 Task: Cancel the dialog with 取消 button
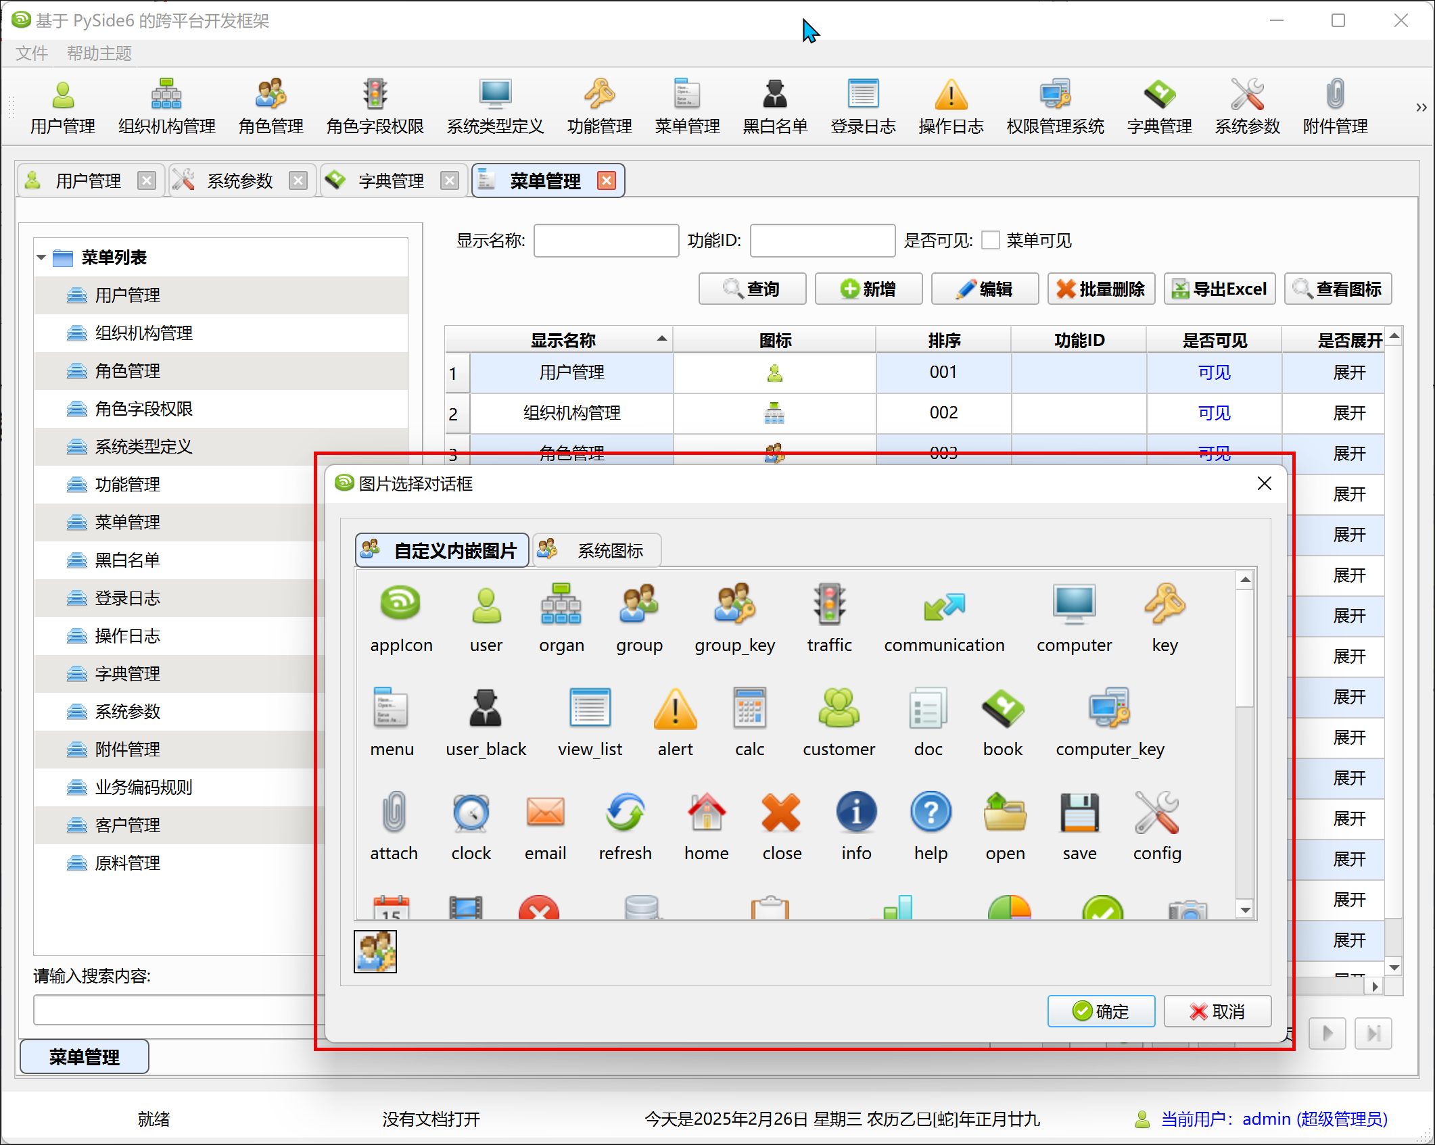(x=1217, y=1011)
